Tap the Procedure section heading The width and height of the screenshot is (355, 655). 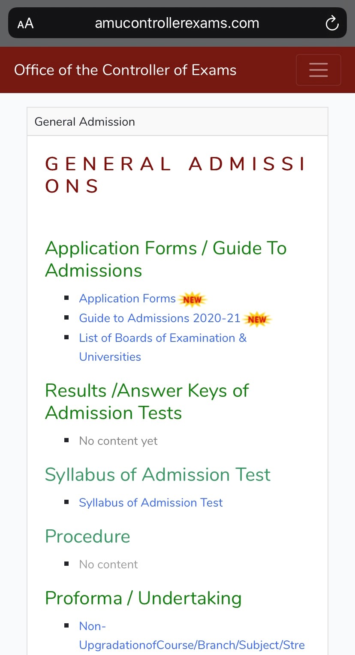click(x=87, y=537)
